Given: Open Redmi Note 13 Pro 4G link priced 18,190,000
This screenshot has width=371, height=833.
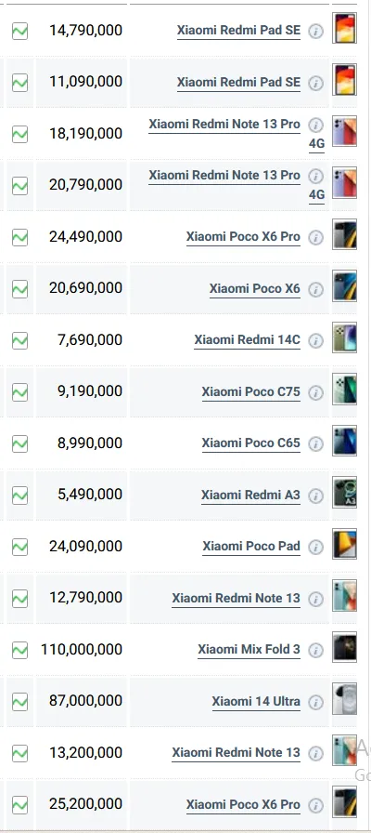Looking at the screenshot, I should pos(237,133).
